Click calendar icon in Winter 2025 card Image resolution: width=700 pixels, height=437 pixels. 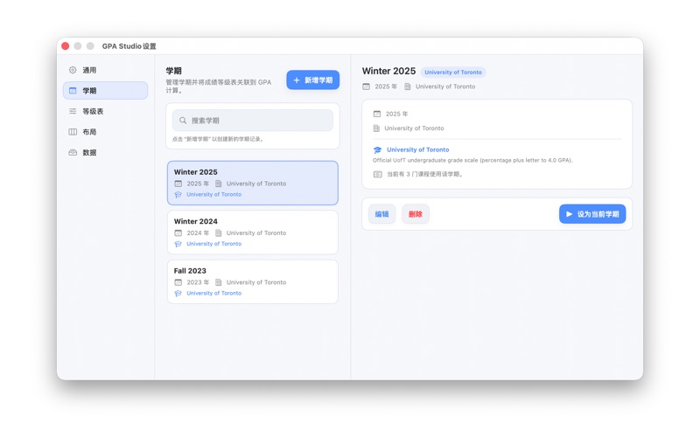coord(178,184)
